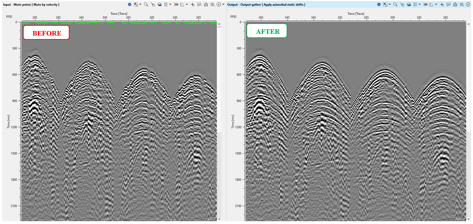Click compass icon in Output panel toolbar
This screenshot has height=224, width=473.
[x=467, y=5]
